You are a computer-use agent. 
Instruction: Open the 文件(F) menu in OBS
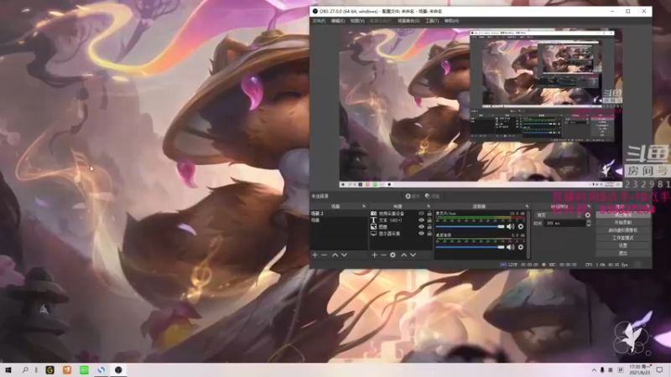pos(319,21)
